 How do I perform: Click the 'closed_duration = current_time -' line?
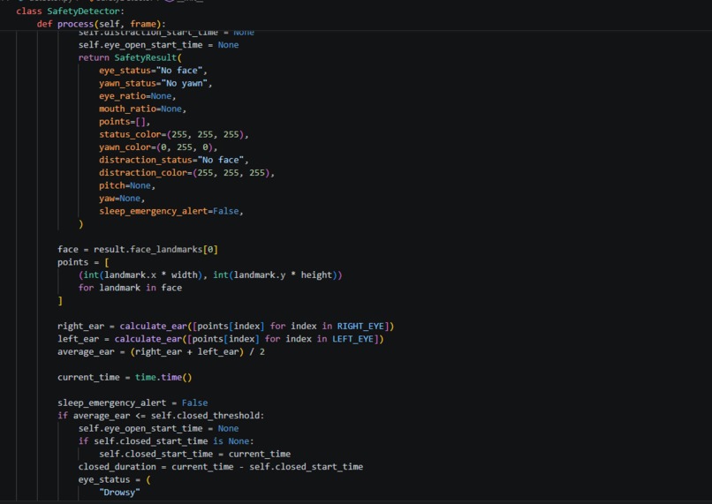(x=221, y=466)
